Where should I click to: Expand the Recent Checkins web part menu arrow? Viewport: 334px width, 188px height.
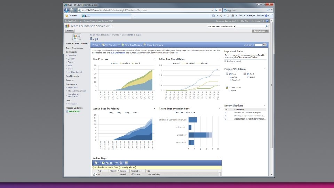[x=265, y=105]
